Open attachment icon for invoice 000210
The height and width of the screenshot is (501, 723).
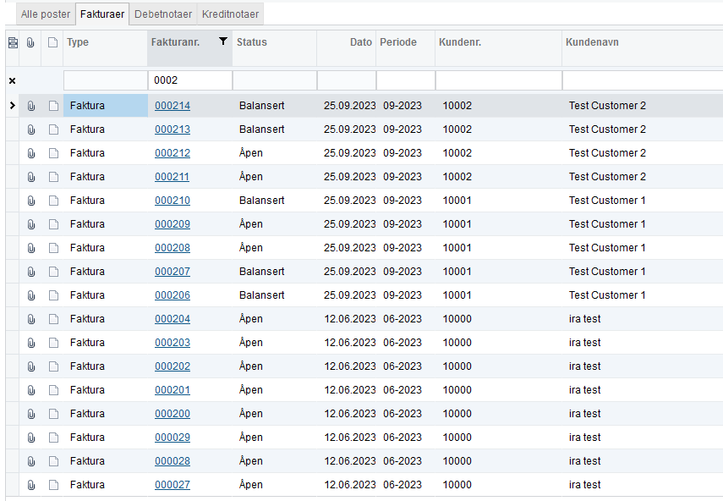click(x=31, y=201)
